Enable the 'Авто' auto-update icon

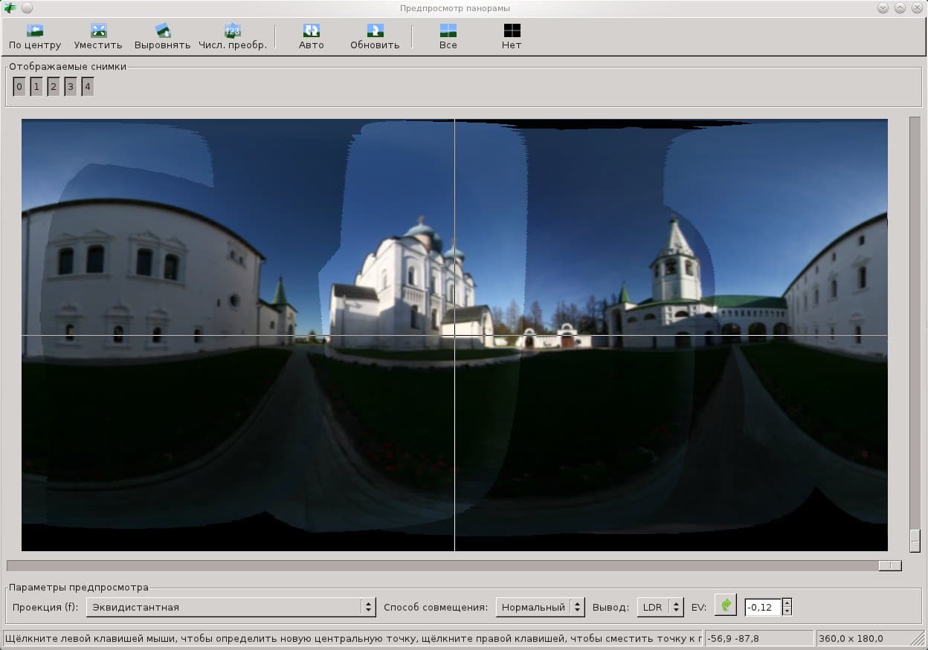311,31
